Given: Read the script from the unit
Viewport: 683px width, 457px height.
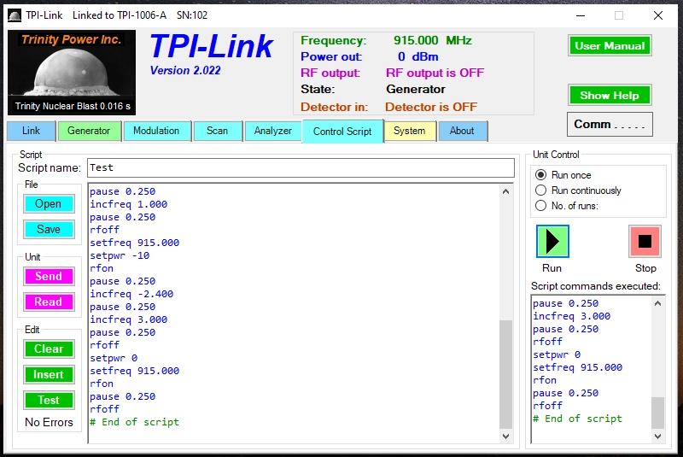Looking at the screenshot, I should 49,302.
